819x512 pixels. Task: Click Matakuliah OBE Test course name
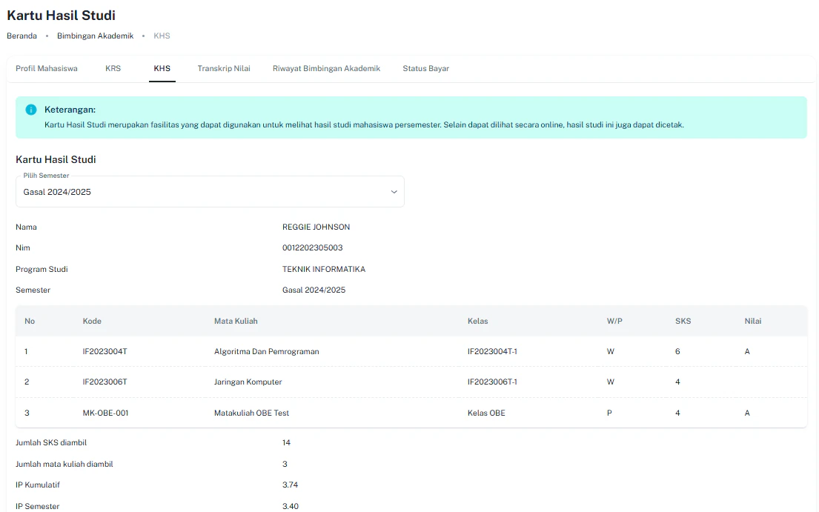point(251,413)
